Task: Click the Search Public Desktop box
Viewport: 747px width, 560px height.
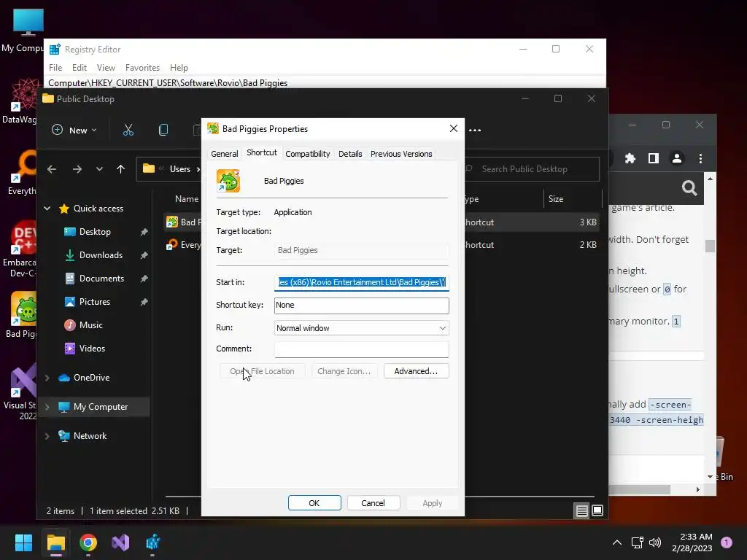Action: [531, 169]
